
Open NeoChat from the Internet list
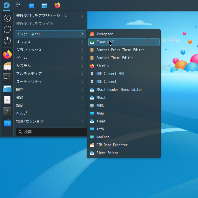pos(103,137)
